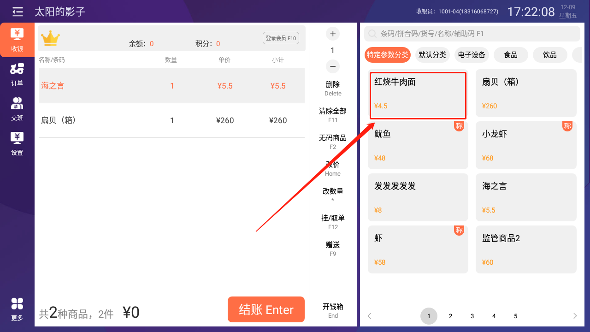
Task: Add 海之言 product card to cart
Action: point(526,197)
